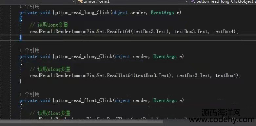Open references link above button_read_float_Click

(30, 94)
